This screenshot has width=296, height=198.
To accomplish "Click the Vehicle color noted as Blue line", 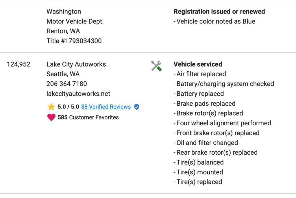I will pos(214,21).
